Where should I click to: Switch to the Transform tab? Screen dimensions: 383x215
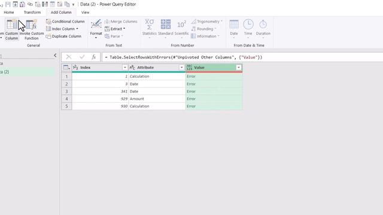[32, 12]
